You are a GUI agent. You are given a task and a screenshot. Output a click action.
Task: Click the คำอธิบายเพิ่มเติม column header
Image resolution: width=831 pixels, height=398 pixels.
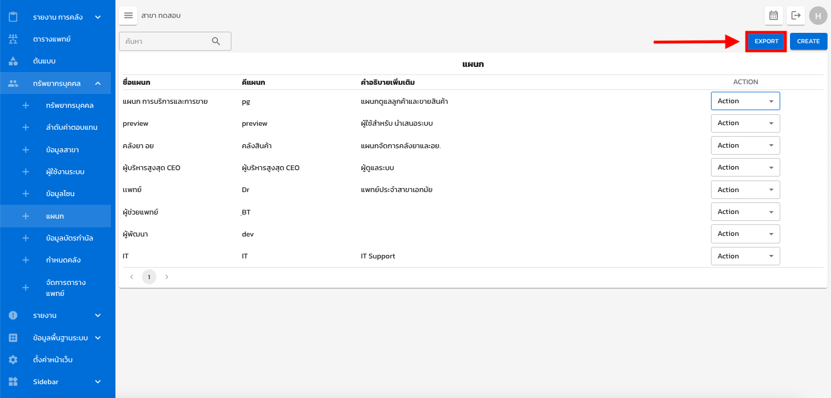pyautogui.click(x=388, y=82)
